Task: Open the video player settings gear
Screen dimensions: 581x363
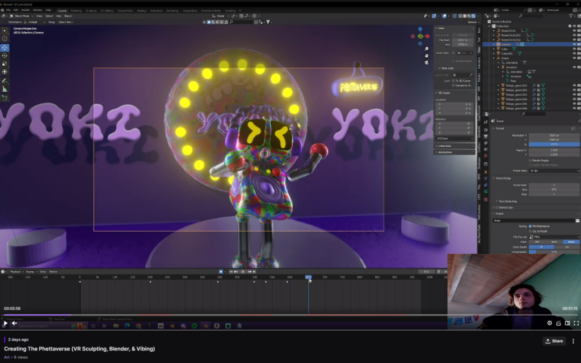Action: (549, 323)
